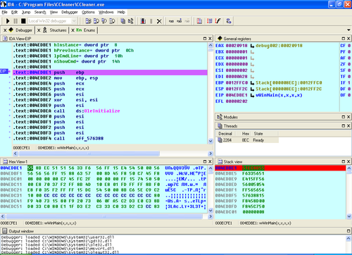Toggle the OF flag value

[349, 95]
